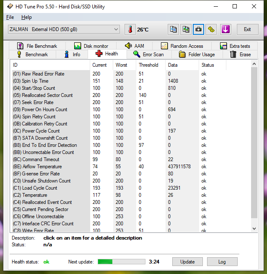Click the scrollbar down arrow

click(x=254, y=229)
